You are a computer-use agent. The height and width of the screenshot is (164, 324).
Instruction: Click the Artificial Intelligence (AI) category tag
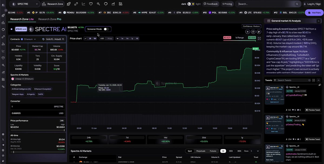tap(21, 89)
